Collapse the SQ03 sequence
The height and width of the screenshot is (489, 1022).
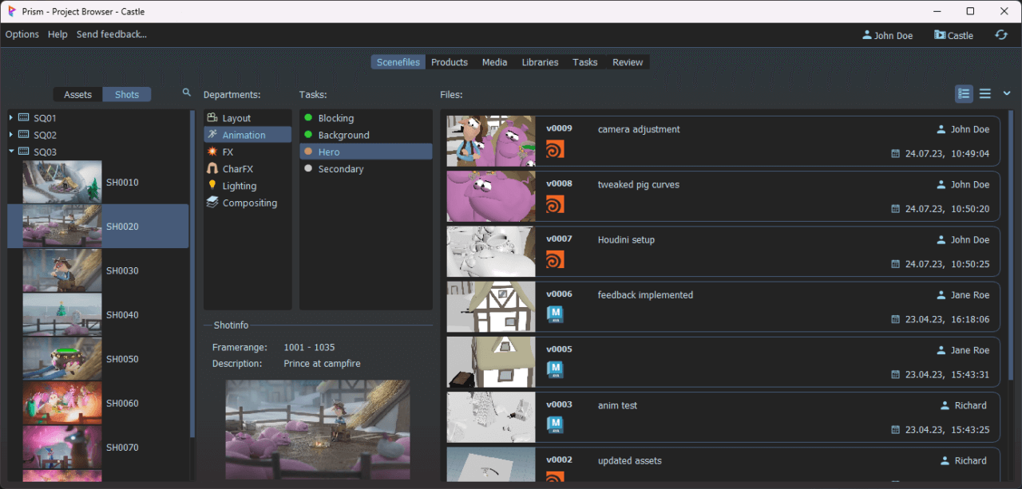[11, 152]
